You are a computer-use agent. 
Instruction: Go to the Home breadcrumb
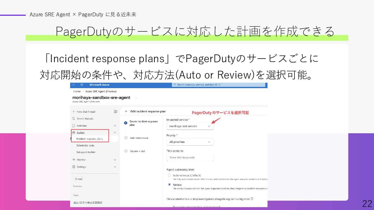point(77,92)
